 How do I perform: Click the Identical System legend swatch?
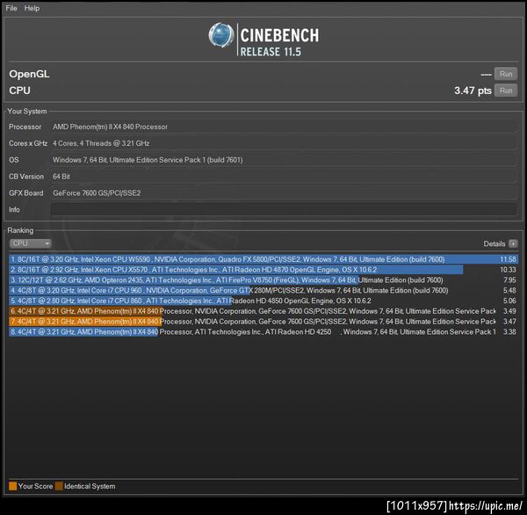(x=59, y=486)
